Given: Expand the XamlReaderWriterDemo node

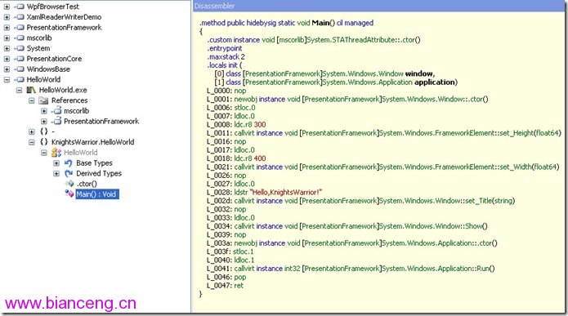Looking at the screenshot, I should tap(7, 17).
